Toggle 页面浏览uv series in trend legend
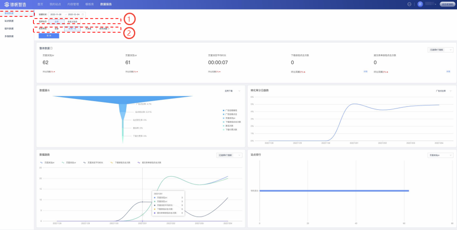 click(x=69, y=162)
